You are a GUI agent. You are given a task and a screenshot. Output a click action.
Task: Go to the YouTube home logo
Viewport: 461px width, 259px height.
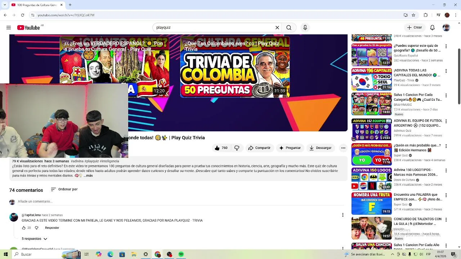28,28
